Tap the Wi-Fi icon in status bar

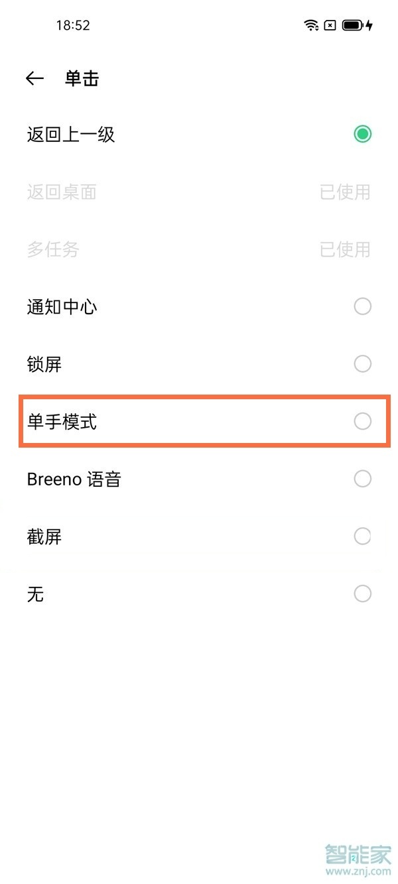[310, 25]
